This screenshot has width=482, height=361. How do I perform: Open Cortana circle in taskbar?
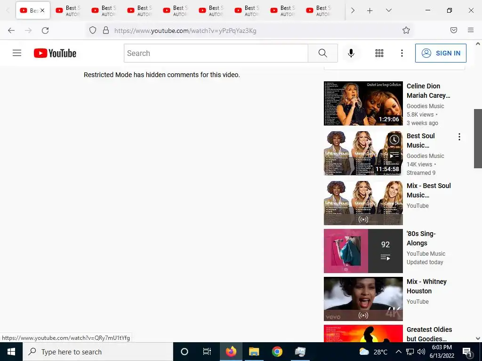coord(184,352)
